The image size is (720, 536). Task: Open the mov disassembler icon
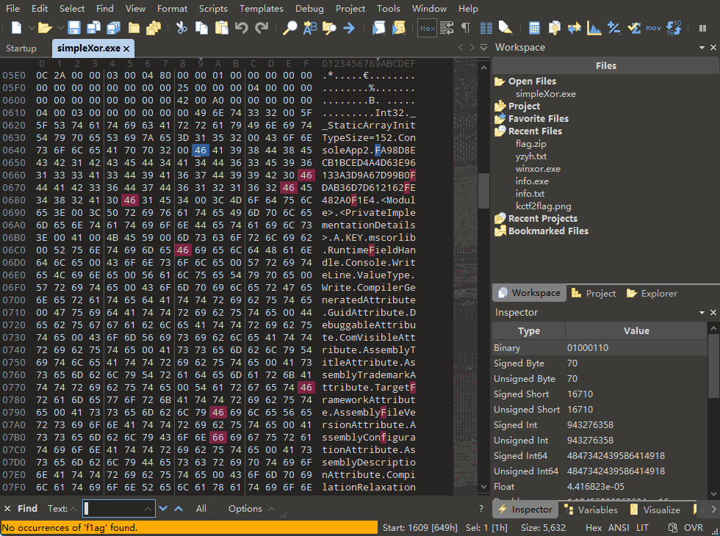point(653,29)
